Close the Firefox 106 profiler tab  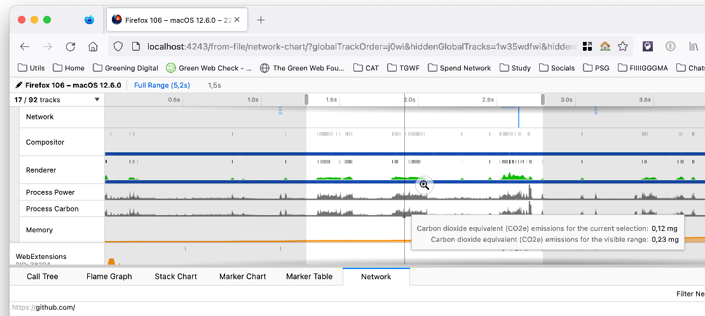point(237,20)
